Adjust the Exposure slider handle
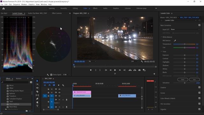 pos(185,55)
